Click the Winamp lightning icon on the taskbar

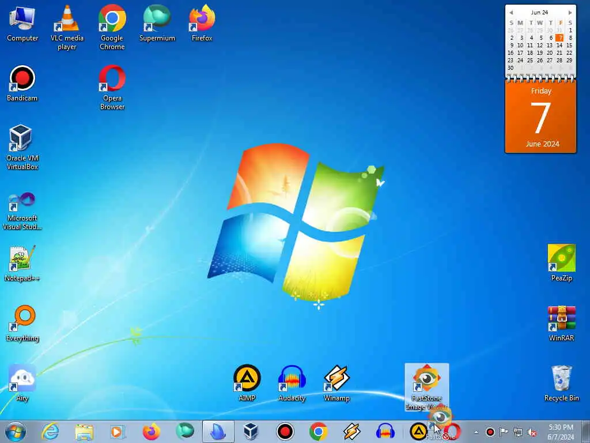(352, 431)
